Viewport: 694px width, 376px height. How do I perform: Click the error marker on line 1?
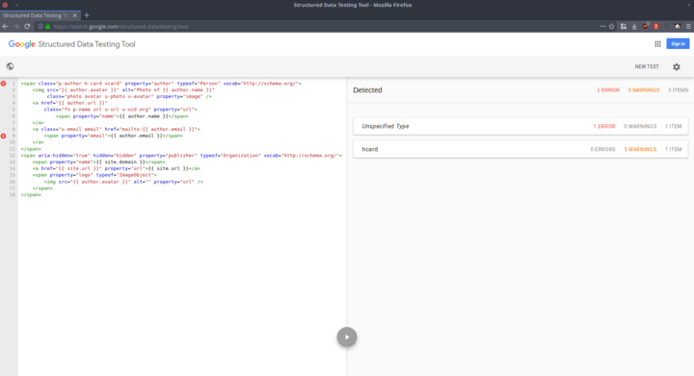coord(4,84)
